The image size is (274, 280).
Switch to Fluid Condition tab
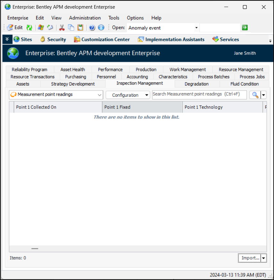(x=244, y=84)
